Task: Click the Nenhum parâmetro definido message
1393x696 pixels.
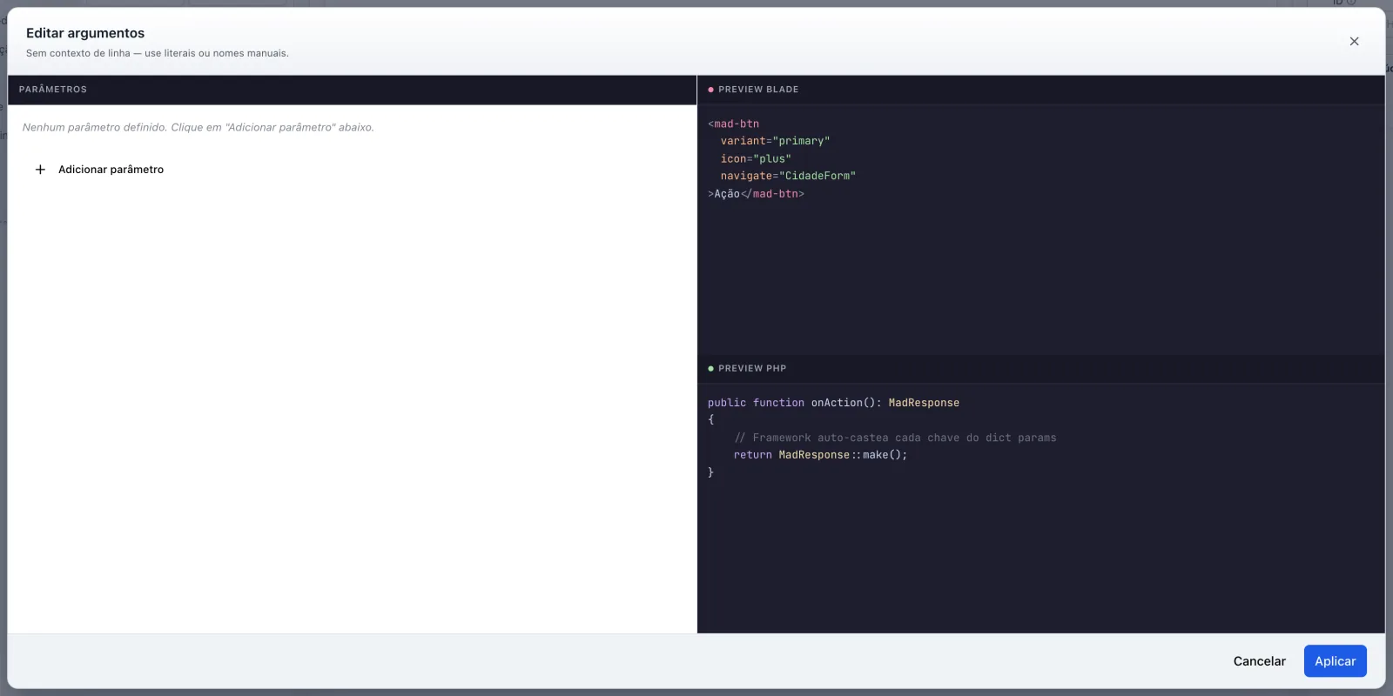Action: pos(198,127)
